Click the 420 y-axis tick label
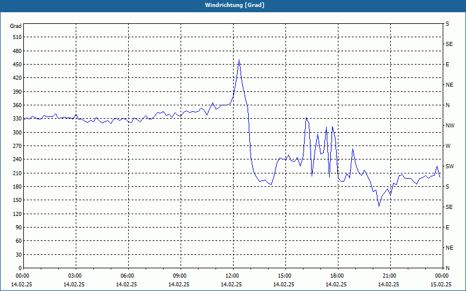Viewport: 466px width, 291px height. (17, 78)
